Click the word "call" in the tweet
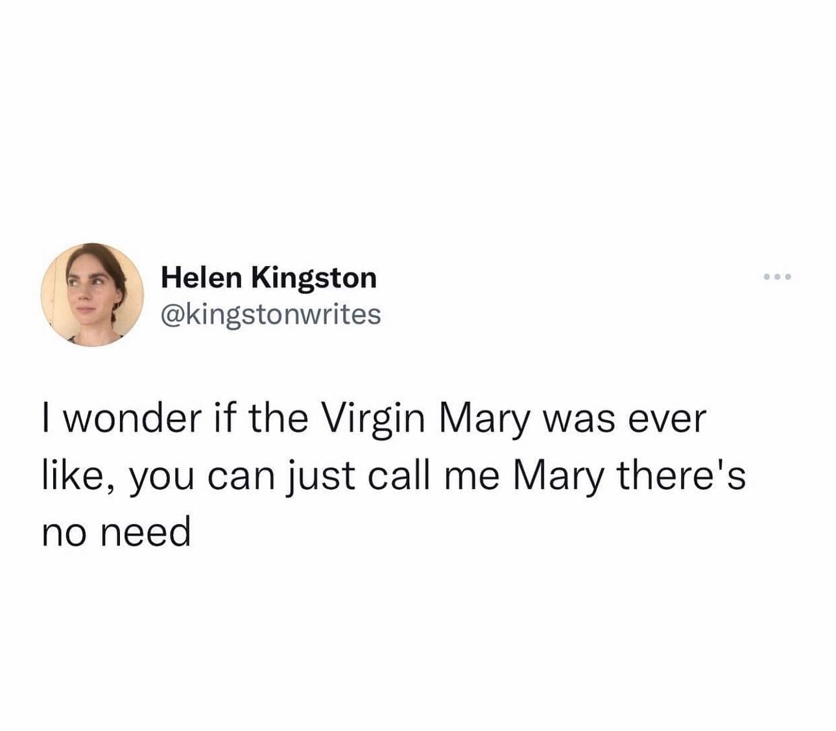 (400, 476)
